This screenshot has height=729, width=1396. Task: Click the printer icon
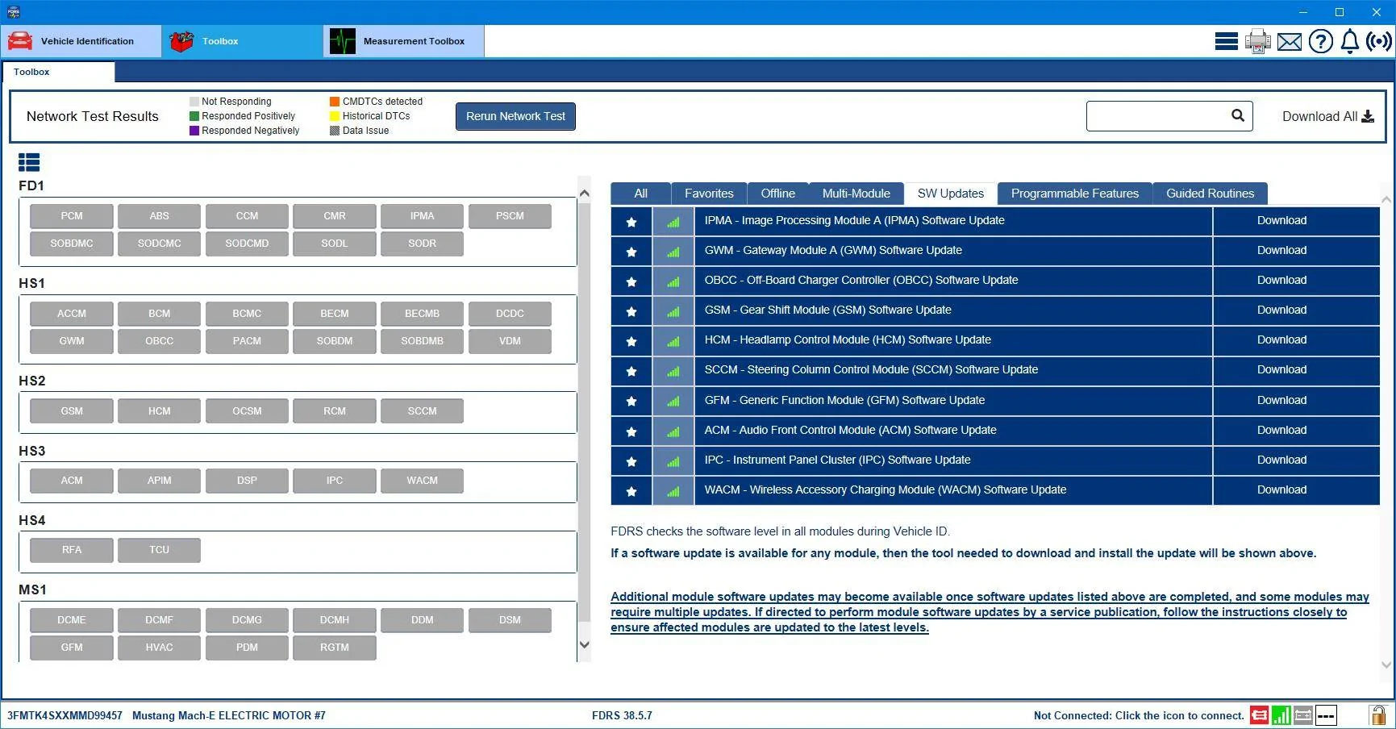tap(1257, 41)
